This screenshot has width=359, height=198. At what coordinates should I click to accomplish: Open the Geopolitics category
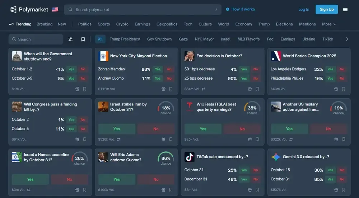point(167,24)
